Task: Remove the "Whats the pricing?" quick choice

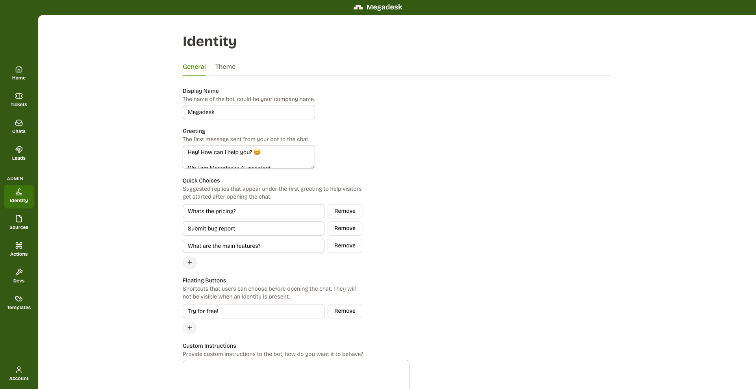Action: (345, 211)
